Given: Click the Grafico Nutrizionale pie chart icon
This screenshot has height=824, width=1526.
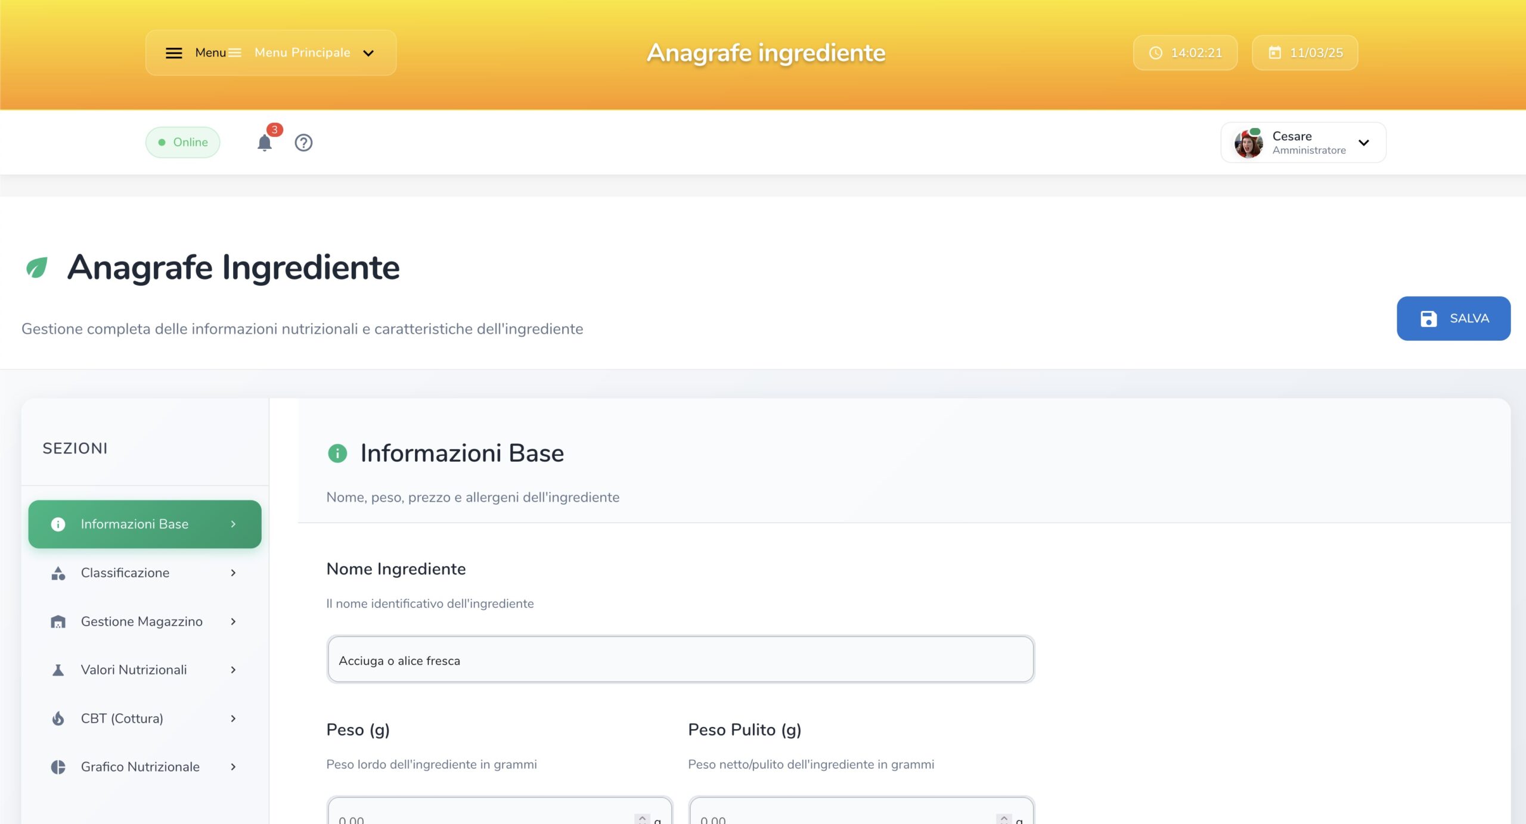Looking at the screenshot, I should click(x=57, y=767).
